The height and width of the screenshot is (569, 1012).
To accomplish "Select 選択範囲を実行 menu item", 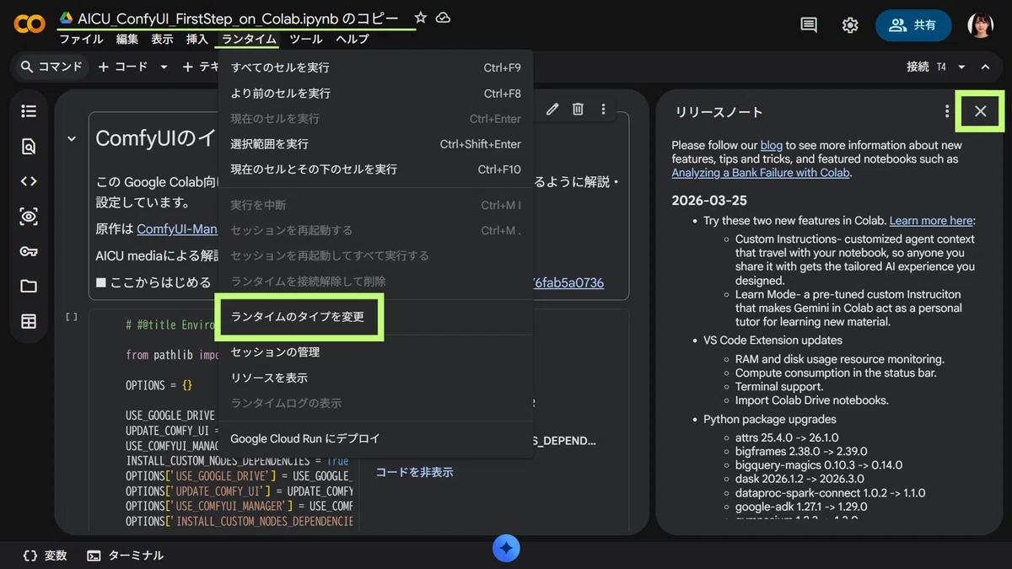I will coord(376,144).
